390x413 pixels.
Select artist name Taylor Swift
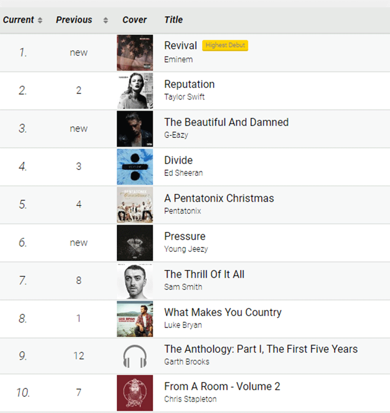(184, 97)
